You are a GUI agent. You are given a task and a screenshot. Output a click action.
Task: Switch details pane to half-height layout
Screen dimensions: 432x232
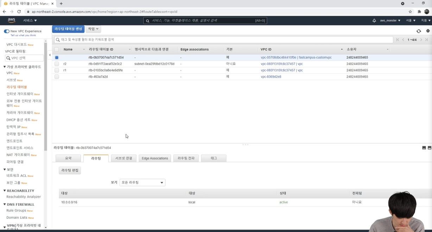424,148
